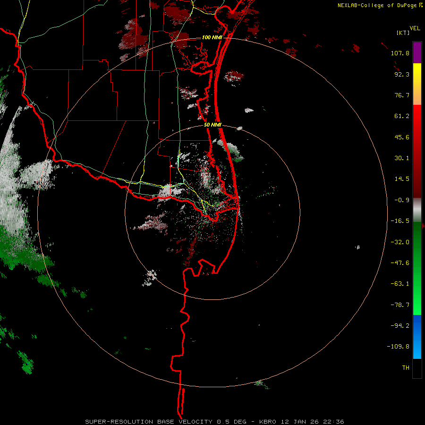425x425 pixels.
Task: Select the -32.0 velocity scale value
Action: point(400,242)
